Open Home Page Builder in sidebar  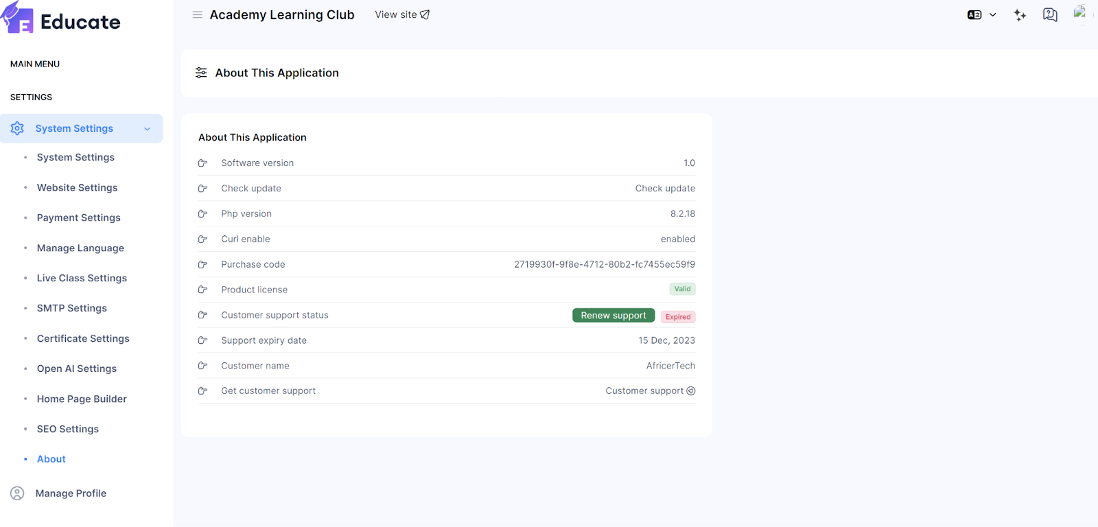(x=82, y=399)
